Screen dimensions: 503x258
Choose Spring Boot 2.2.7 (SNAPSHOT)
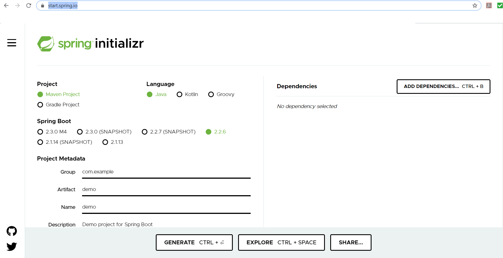145,132
